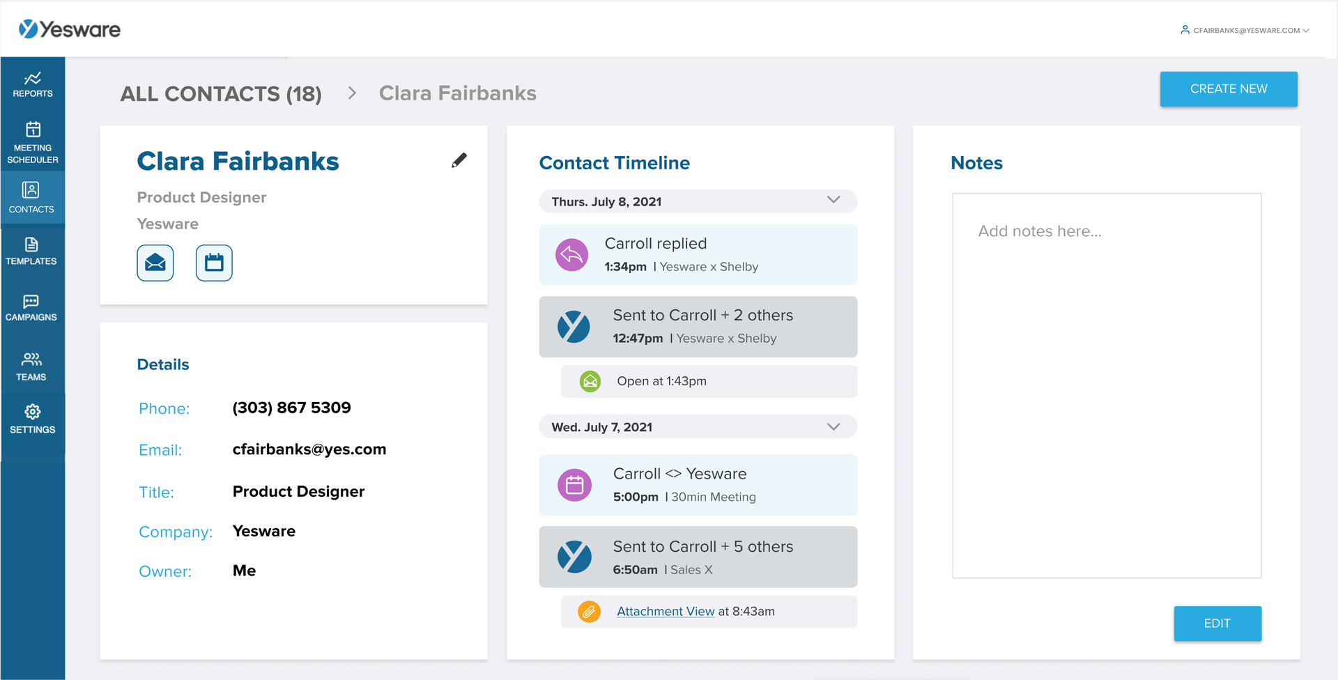This screenshot has height=680, width=1338.
Task: Edit Clara Fairbanks with the pencil icon
Action: coord(459,161)
